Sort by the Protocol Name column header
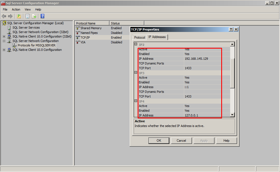Screen dimensions: 280x172 (92, 23)
